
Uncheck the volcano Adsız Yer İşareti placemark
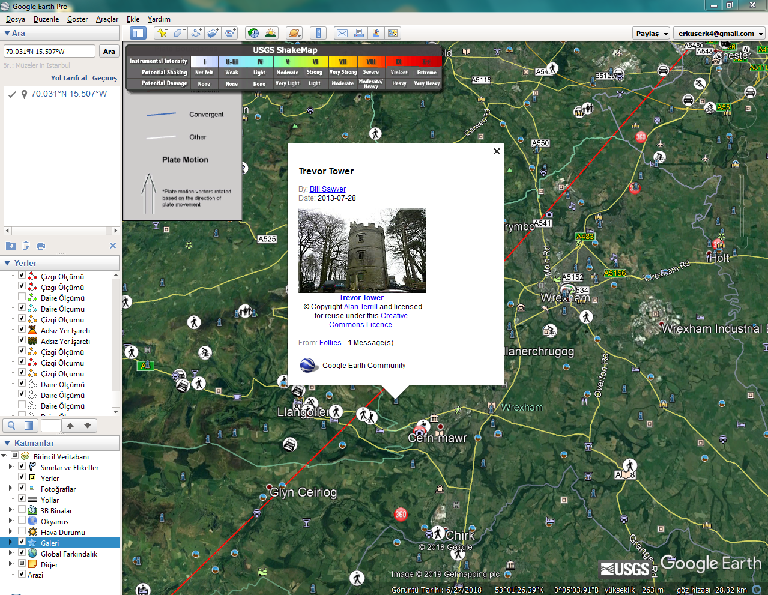click(22, 330)
